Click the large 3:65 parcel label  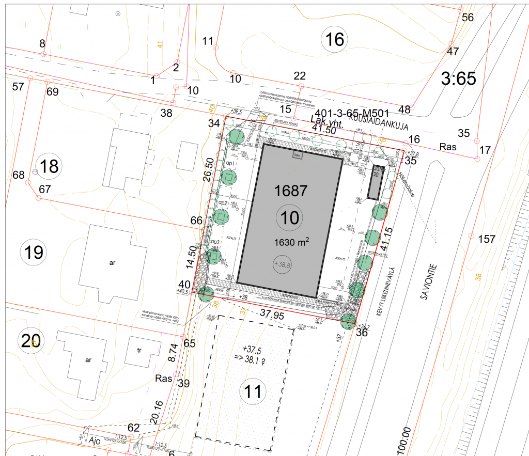(458, 78)
